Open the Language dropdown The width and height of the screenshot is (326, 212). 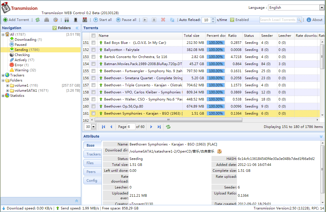coord(322,7)
